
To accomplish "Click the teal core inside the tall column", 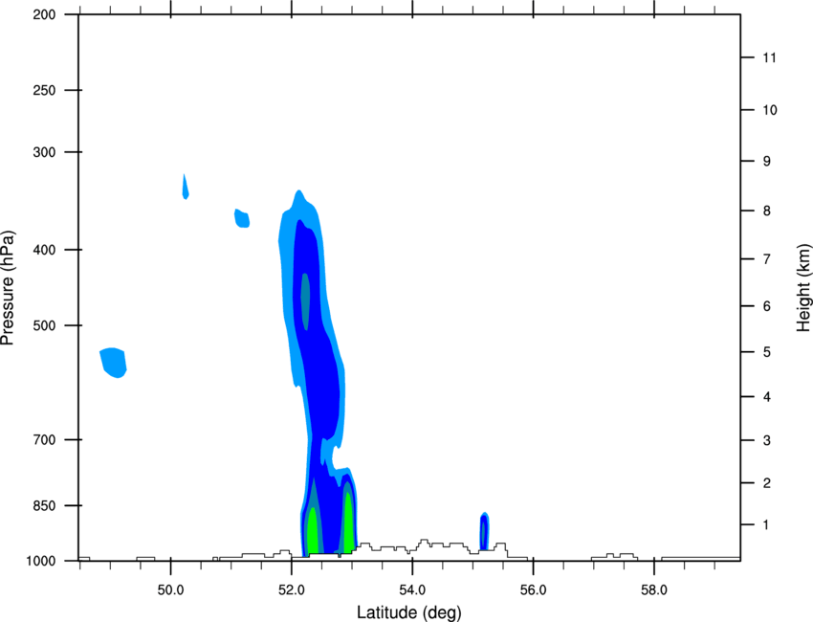I will 305,301.
